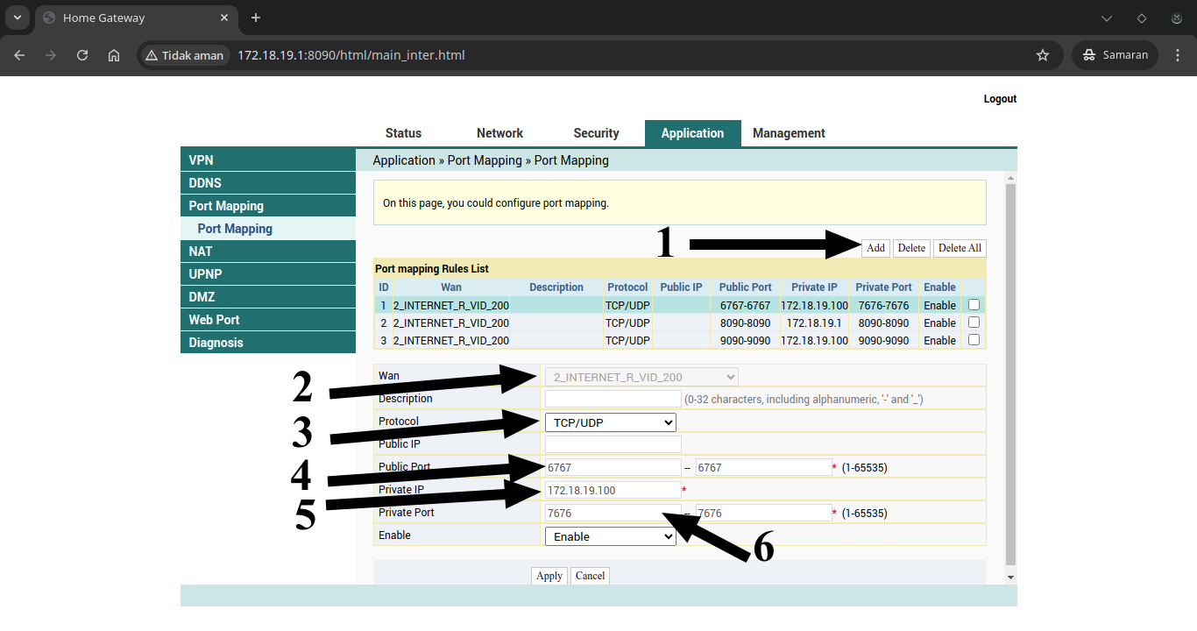The width and height of the screenshot is (1197, 631).
Task: Open the Security section
Action: point(596,132)
